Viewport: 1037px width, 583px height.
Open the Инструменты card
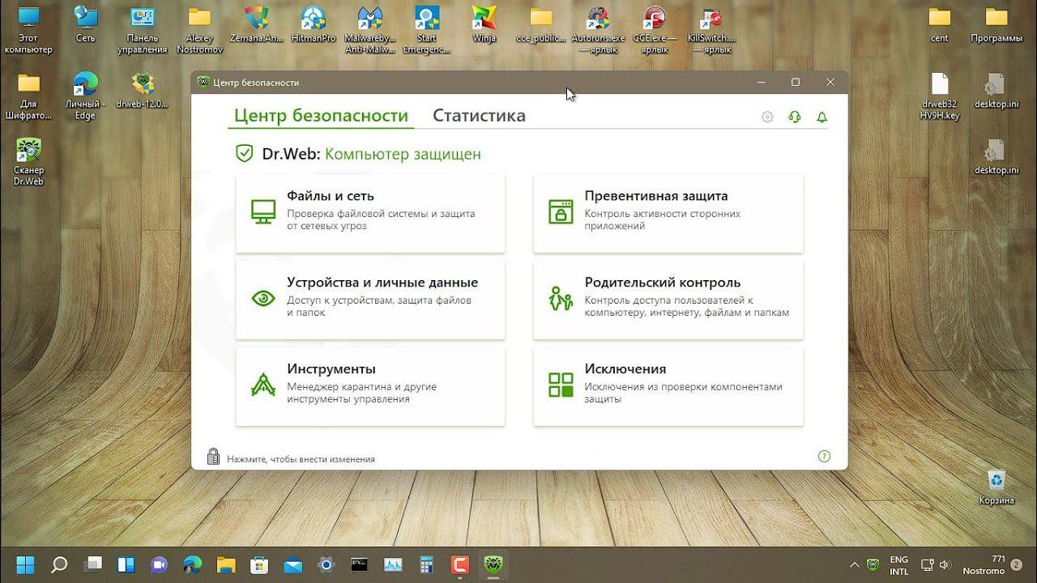[370, 386]
